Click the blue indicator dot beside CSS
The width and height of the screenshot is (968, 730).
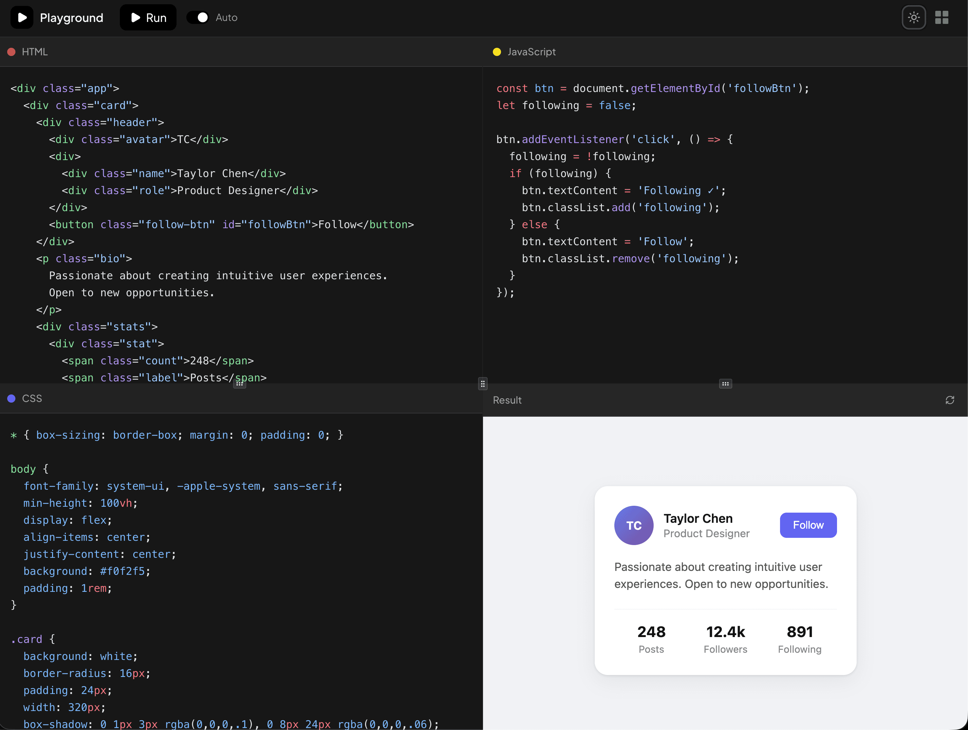11,398
